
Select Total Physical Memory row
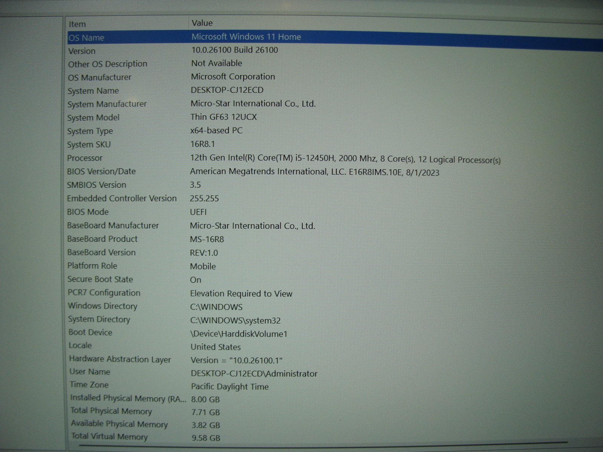[111, 411]
